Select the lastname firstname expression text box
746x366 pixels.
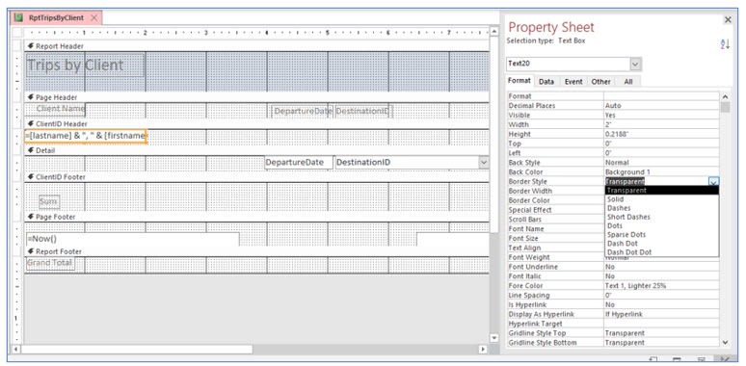click(x=86, y=136)
